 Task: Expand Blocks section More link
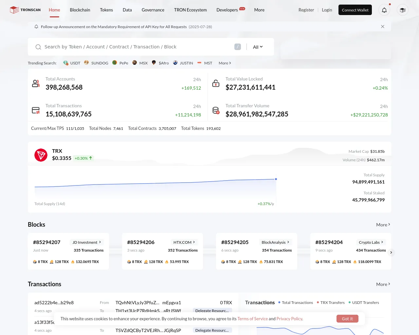point(383,225)
